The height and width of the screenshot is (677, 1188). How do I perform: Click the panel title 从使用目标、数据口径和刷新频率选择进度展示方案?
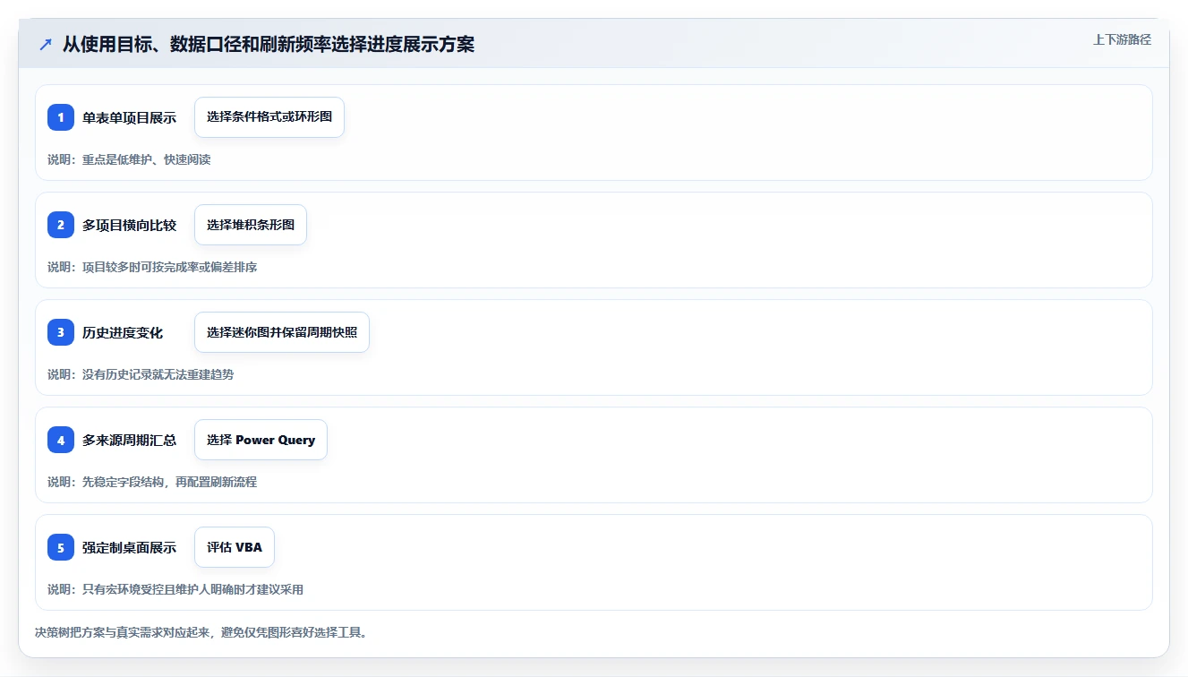(x=269, y=44)
